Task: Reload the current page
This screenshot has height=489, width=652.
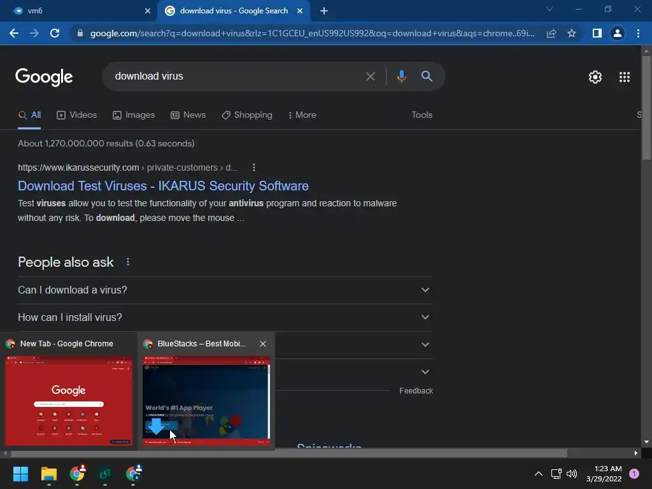Action: coord(55,33)
